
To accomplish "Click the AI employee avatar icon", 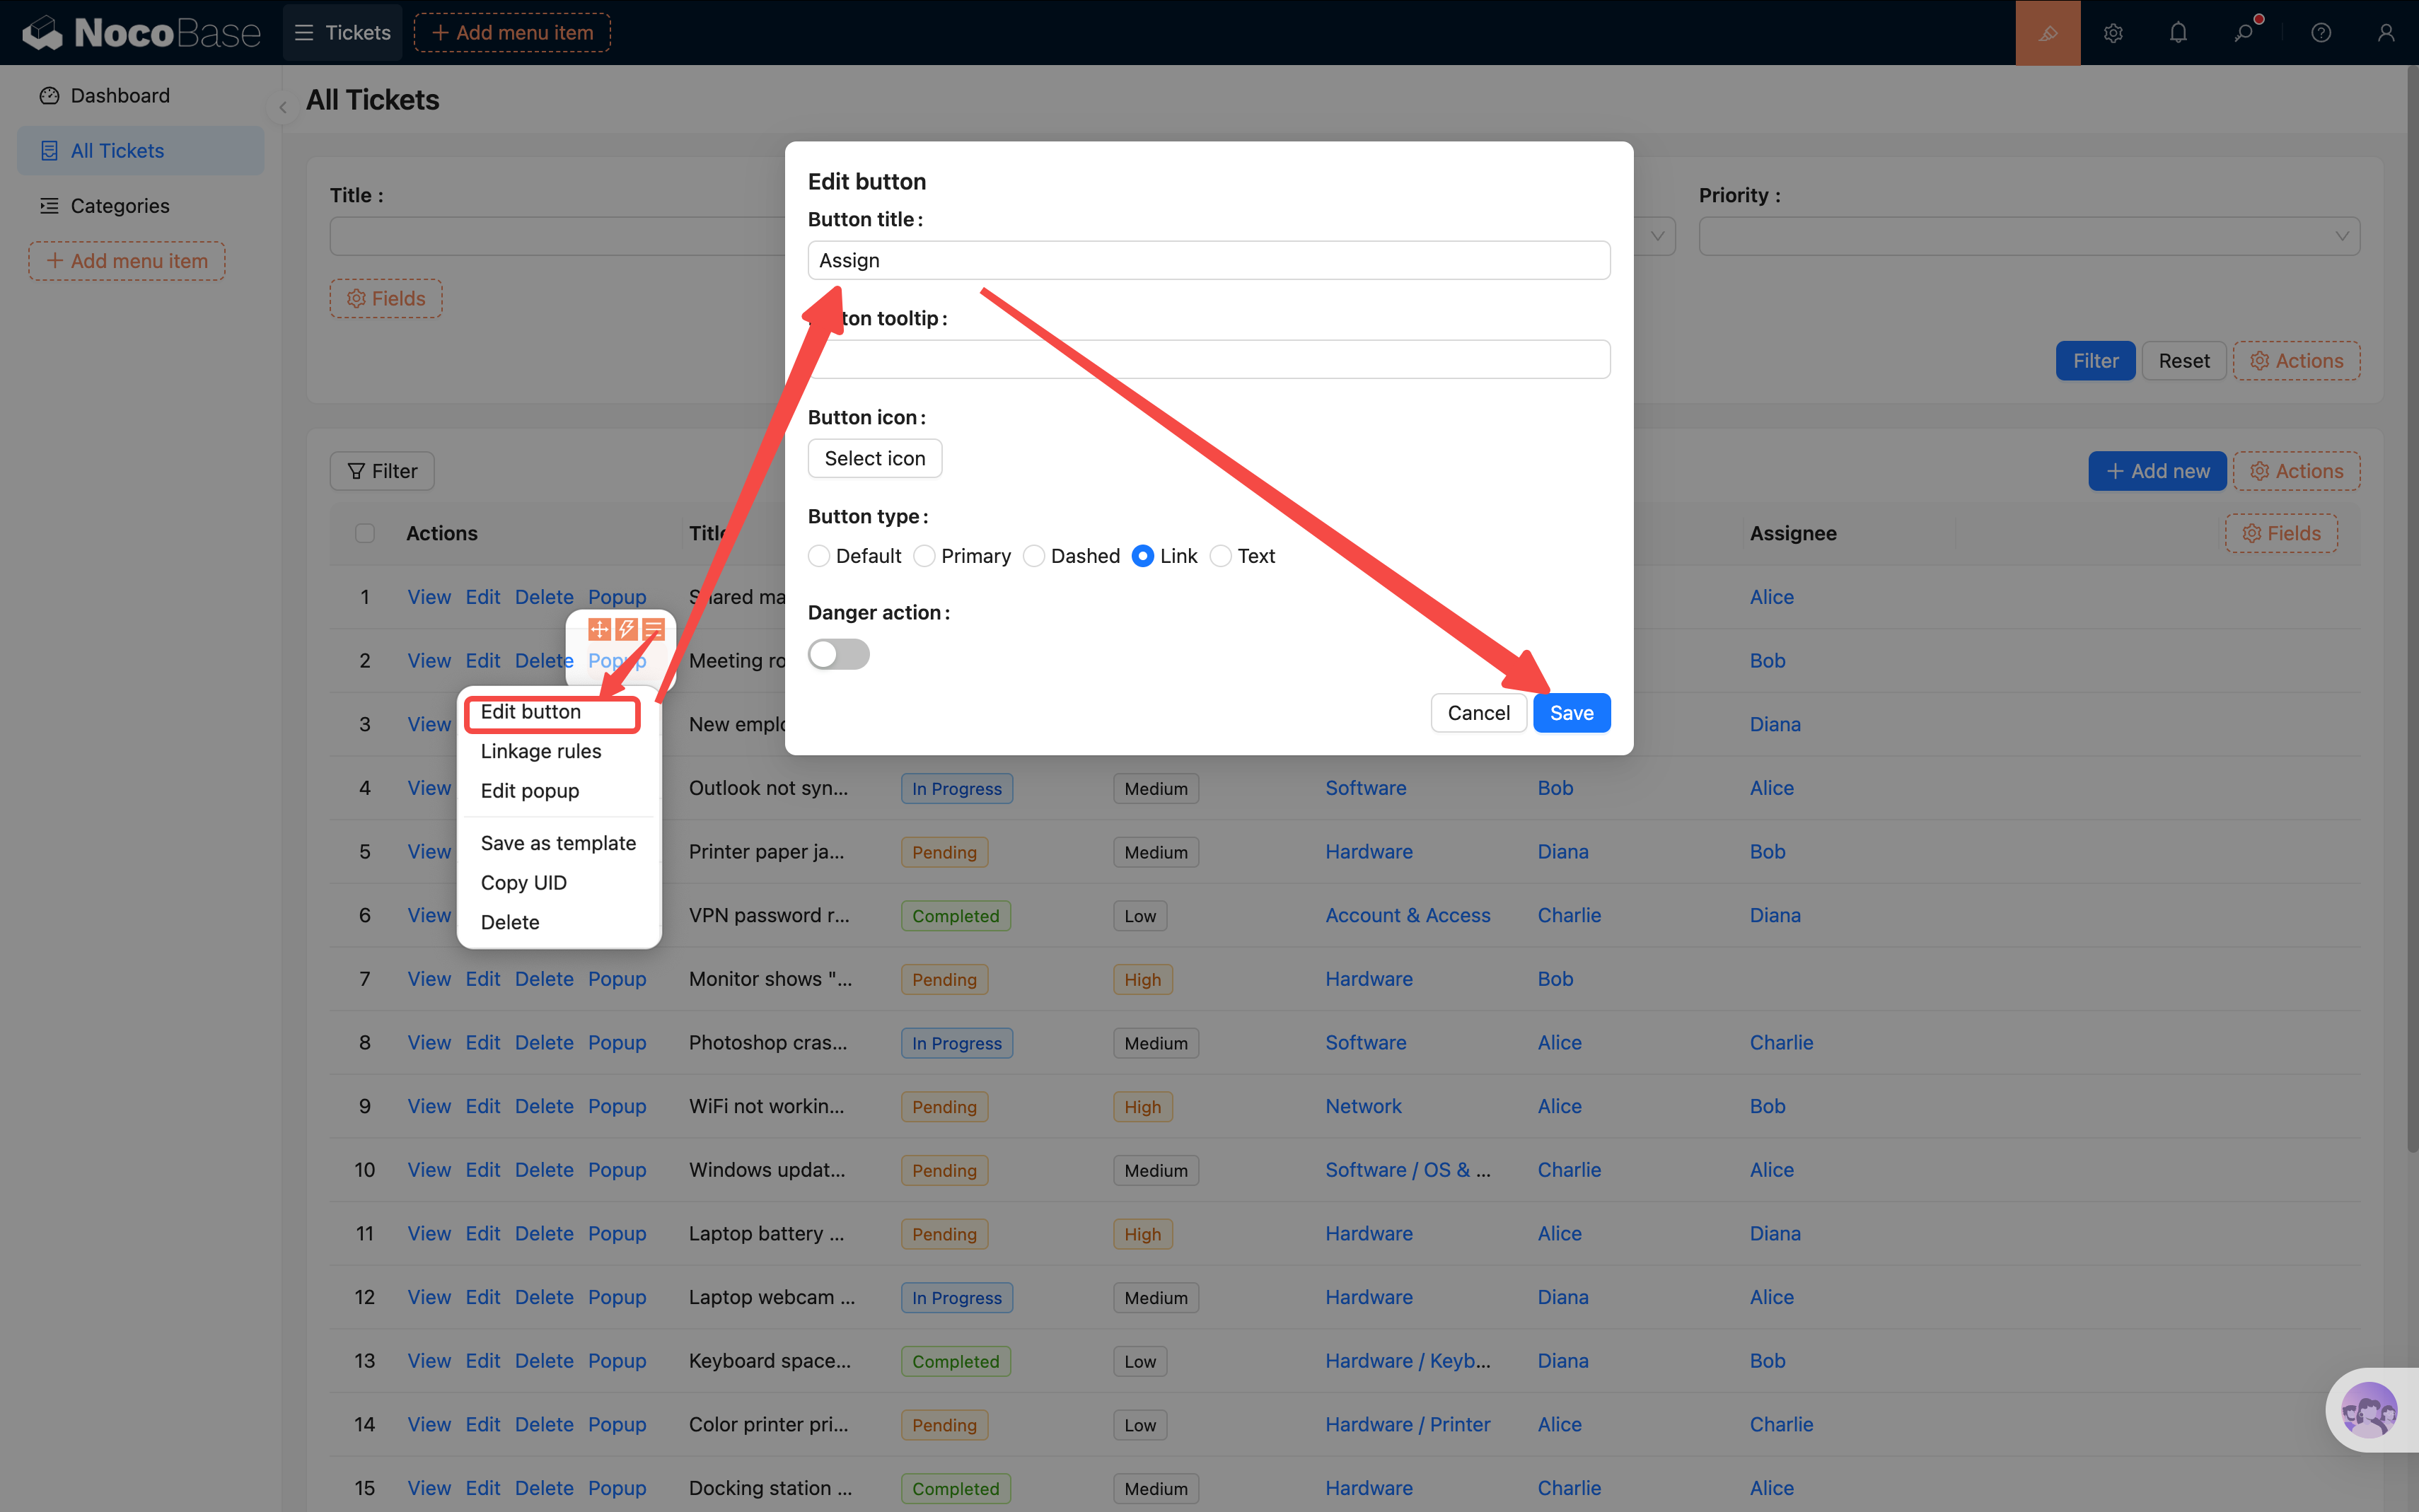I will (x=2369, y=1410).
